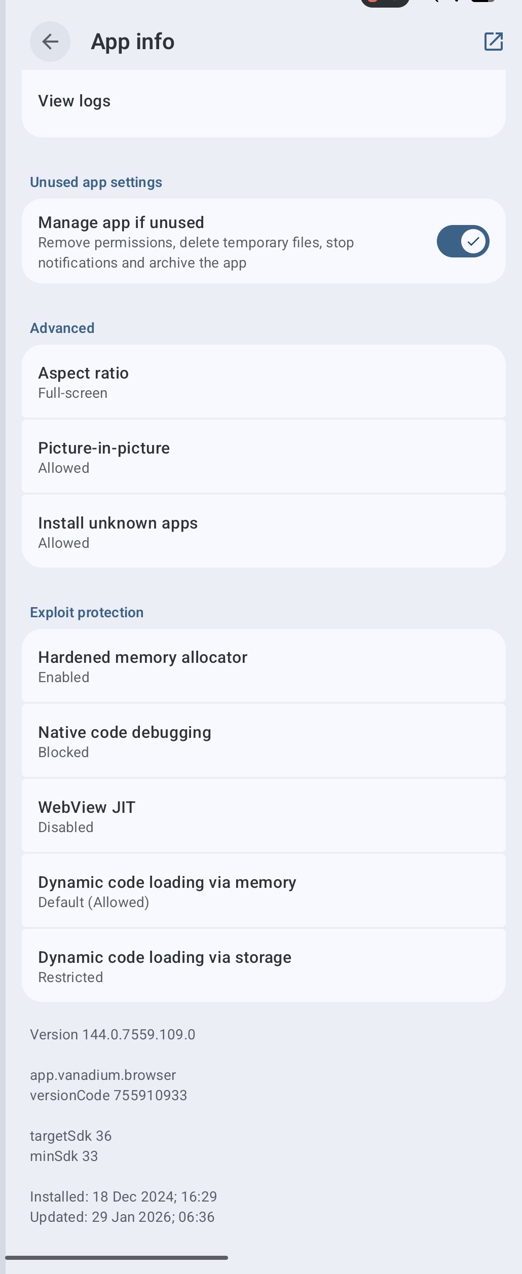Open Aspect ratio setting
This screenshot has height=1274, width=522.
point(264,382)
